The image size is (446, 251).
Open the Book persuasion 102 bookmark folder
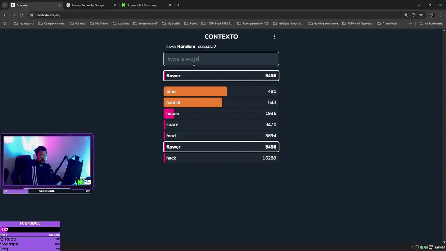[253, 24]
